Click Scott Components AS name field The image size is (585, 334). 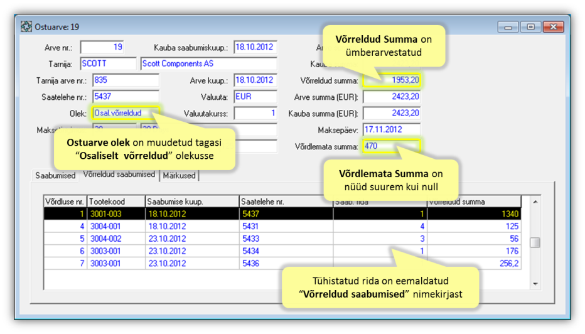(209, 64)
